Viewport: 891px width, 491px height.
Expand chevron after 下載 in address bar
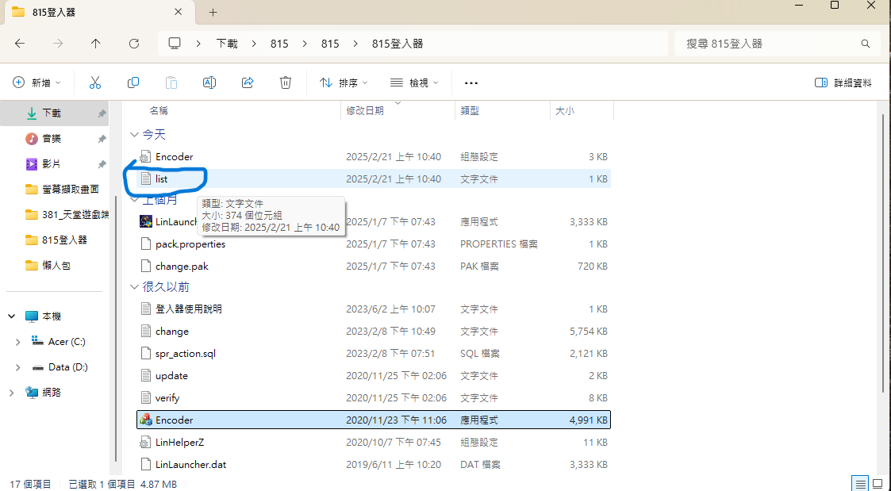pos(254,44)
